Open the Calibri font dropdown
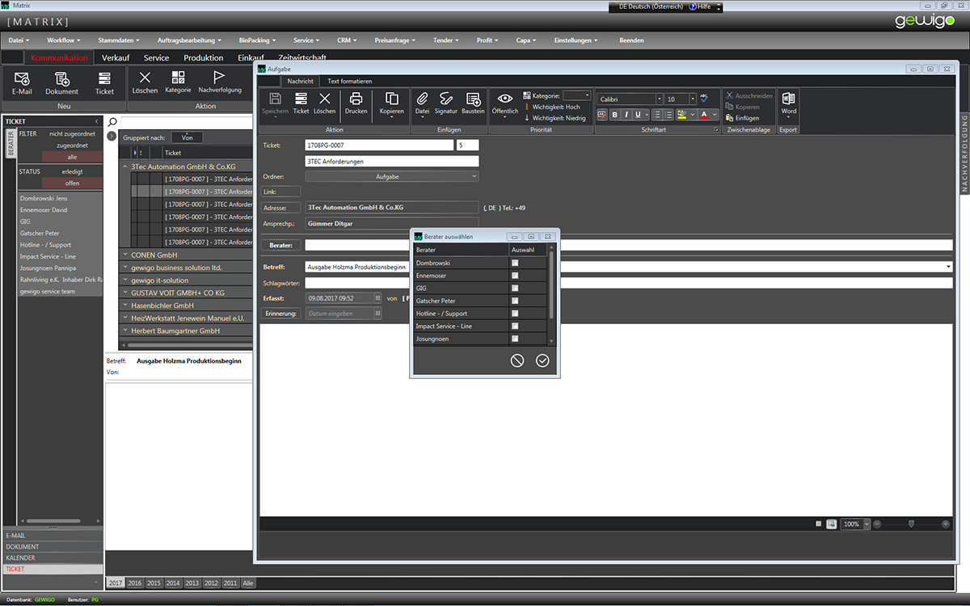This screenshot has height=606, width=970. click(x=659, y=99)
